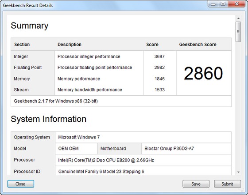Click the Stream score 1533
248x195 pixels.
tap(159, 90)
